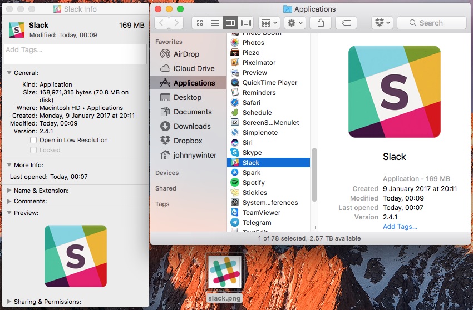The width and height of the screenshot is (473, 310).
Task: Collapse the Preview section in Slack Info
Action: click(9, 213)
